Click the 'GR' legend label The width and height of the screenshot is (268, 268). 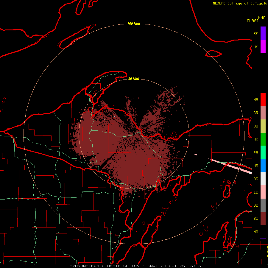255,113
